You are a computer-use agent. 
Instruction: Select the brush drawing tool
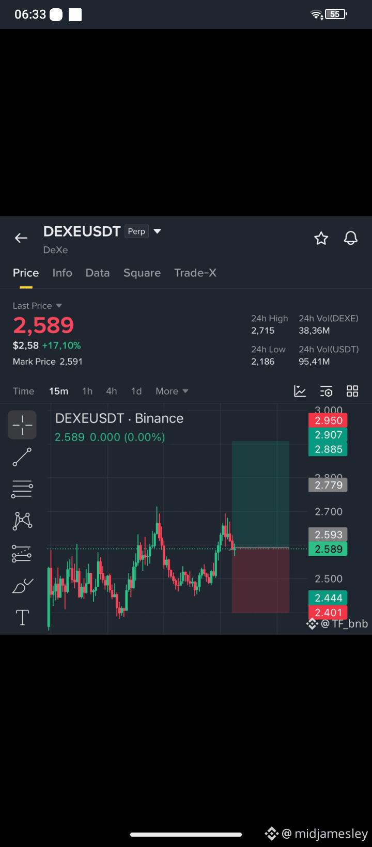coord(22,586)
